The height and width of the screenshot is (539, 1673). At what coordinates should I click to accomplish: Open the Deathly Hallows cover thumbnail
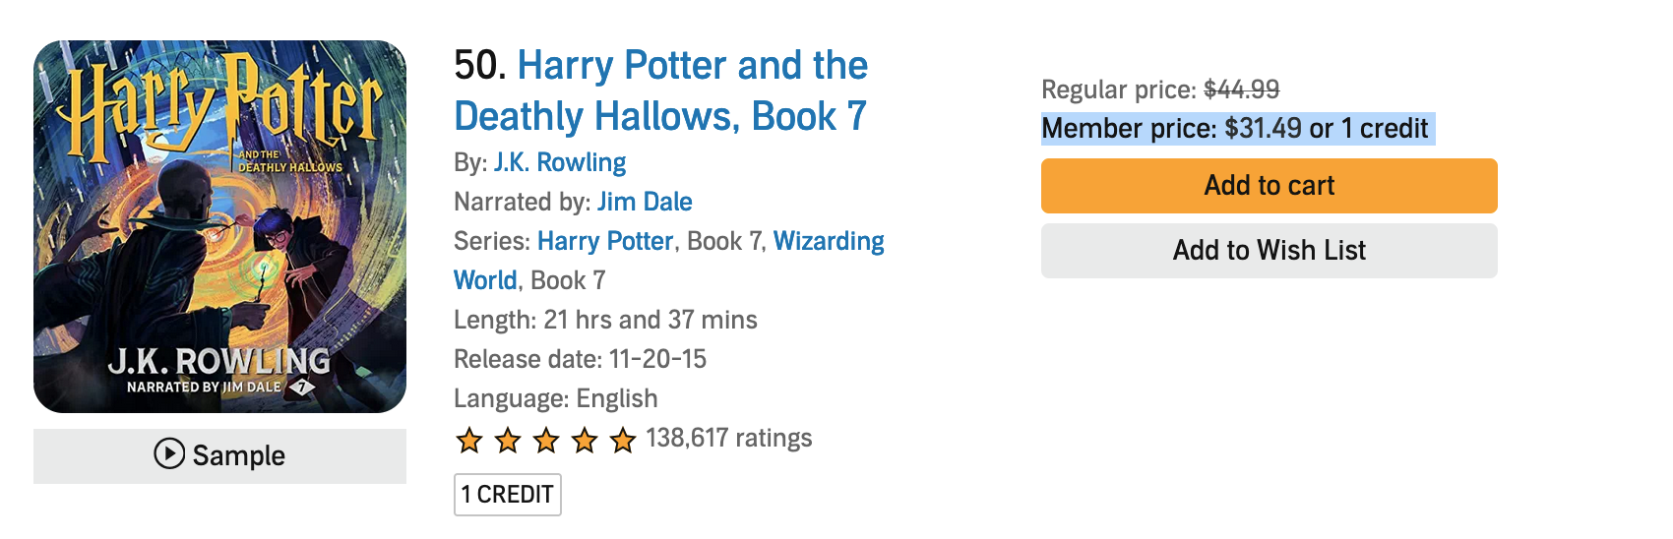219,226
